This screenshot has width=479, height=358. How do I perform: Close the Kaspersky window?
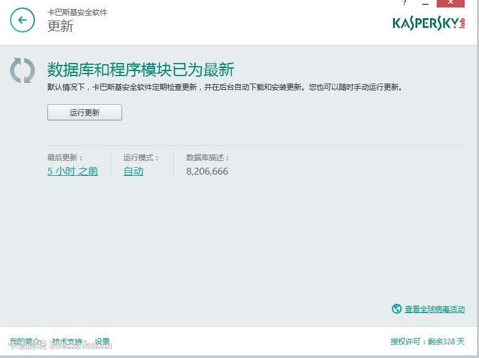pos(450,3)
